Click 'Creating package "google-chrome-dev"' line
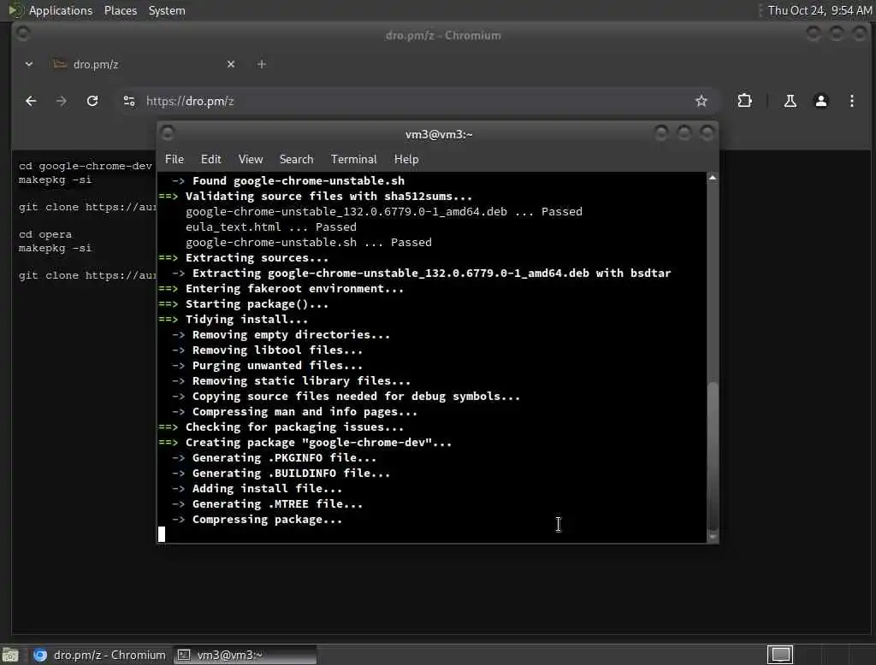876x665 pixels. pyautogui.click(x=318, y=442)
